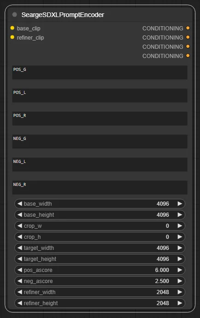Click the refiner_height value 2048

(163, 303)
